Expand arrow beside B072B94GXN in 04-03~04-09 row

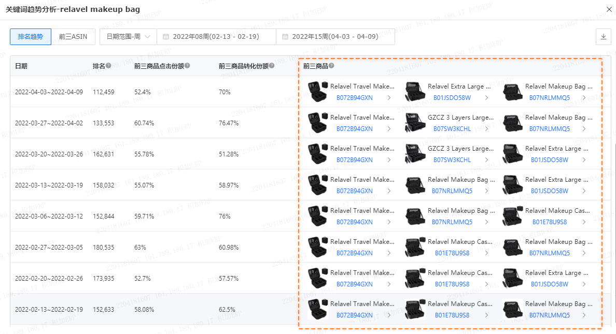[x=389, y=98]
